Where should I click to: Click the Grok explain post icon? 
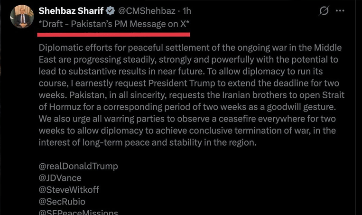(324, 10)
